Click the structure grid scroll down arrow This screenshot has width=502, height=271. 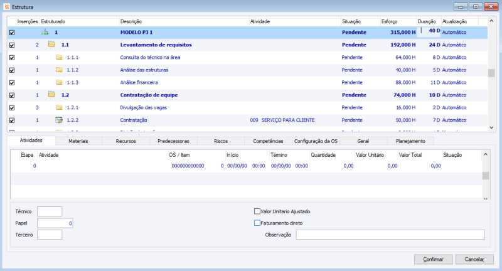click(x=491, y=128)
